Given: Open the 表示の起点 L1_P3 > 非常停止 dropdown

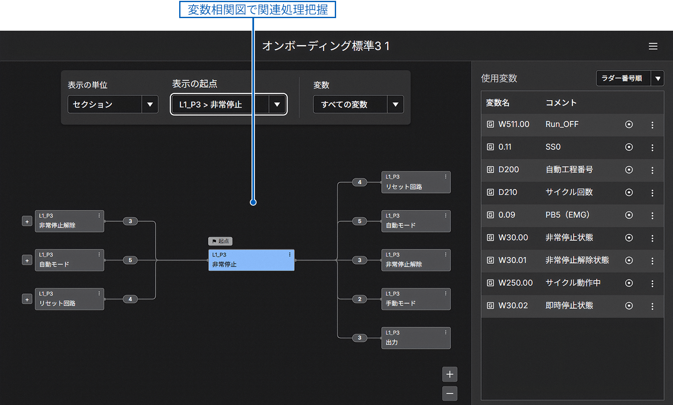Looking at the screenshot, I should coord(229,104).
